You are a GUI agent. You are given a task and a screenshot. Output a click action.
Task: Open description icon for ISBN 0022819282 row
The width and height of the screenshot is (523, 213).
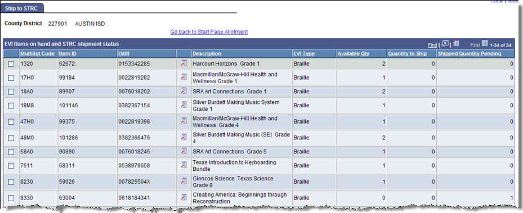click(184, 77)
